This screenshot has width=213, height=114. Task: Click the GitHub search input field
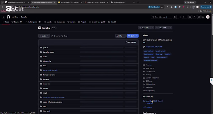click(x=161, y=17)
